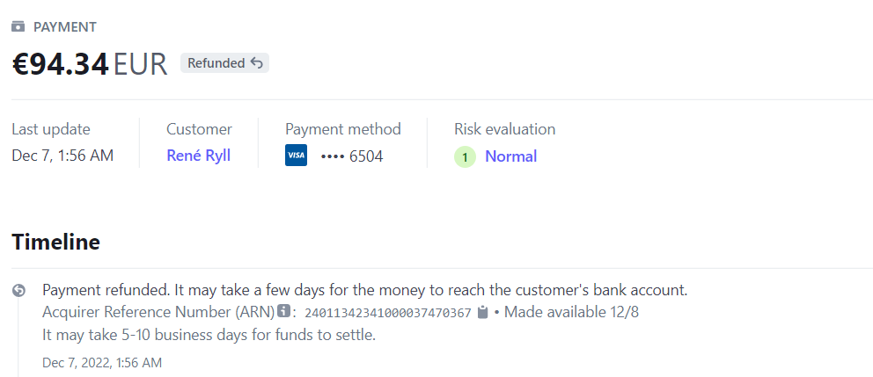873x377 pixels.
Task: Open customer René Ryll profile
Action: tap(198, 156)
